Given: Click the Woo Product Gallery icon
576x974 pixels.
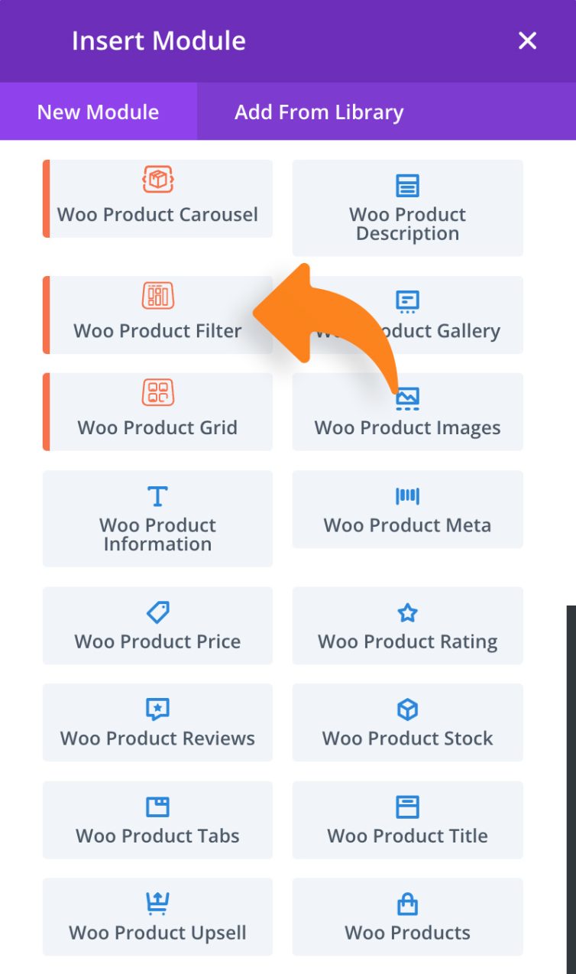Looking at the screenshot, I should tap(407, 301).
